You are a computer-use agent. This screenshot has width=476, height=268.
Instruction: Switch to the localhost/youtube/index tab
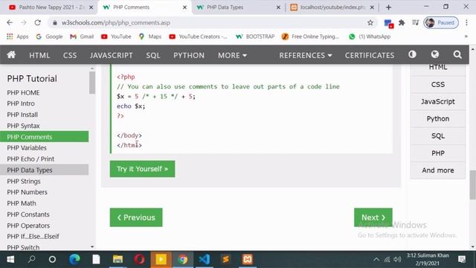click(x=332, y=7)
